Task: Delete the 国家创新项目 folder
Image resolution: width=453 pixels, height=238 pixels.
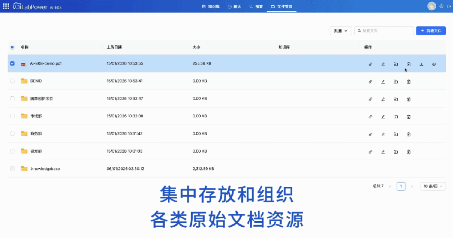Action: point(409,99)
